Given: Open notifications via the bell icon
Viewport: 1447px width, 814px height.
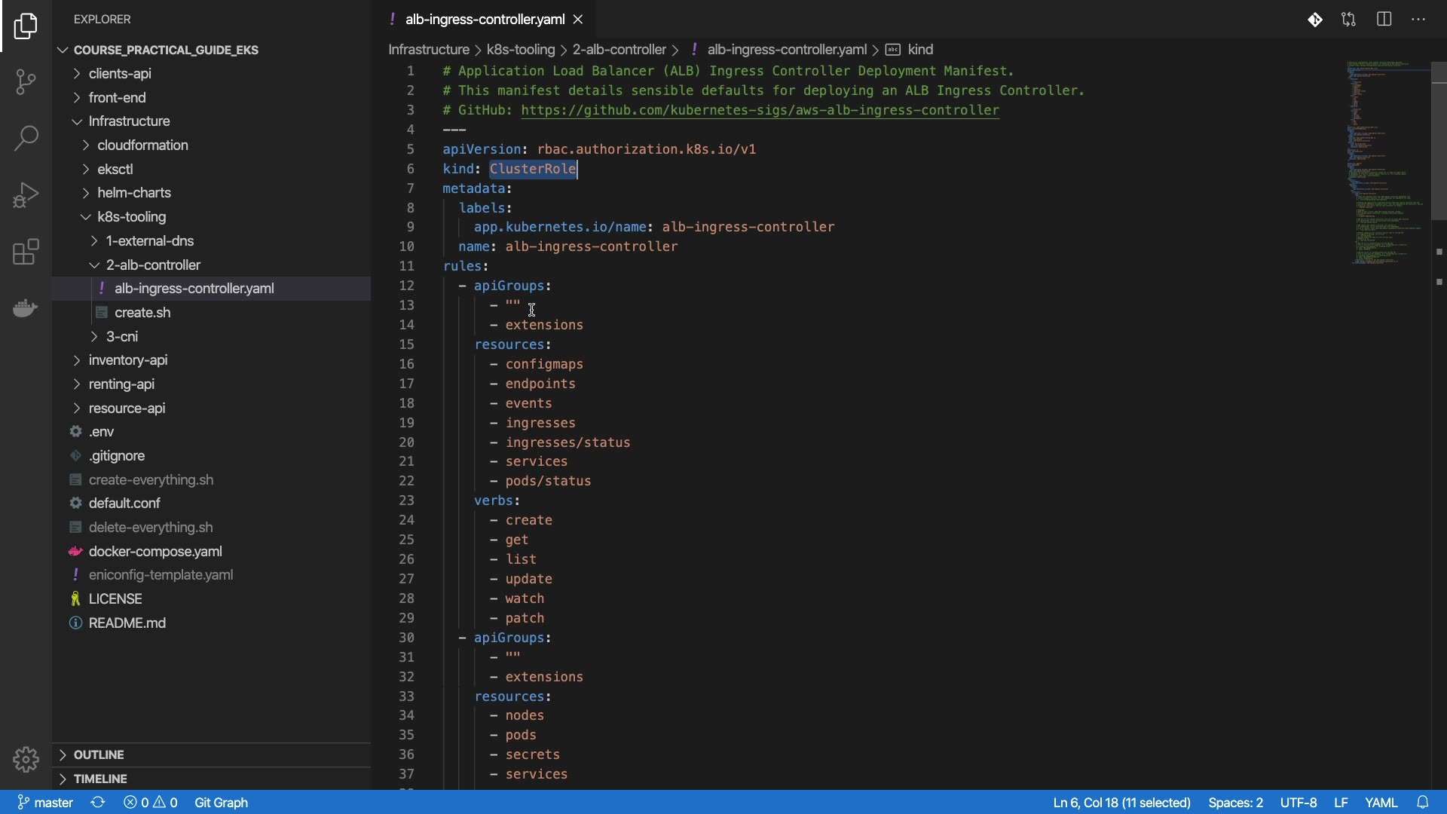Looking at the screenshot, I should [1422, 802].
